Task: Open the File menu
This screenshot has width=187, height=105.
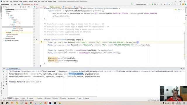Action: click(4, 1)
